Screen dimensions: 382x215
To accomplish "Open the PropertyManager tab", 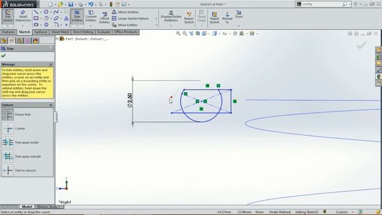I will tap(12, 41).
